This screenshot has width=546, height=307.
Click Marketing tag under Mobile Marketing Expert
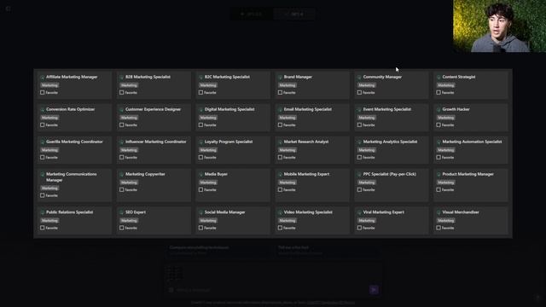[x=288, y=182]
